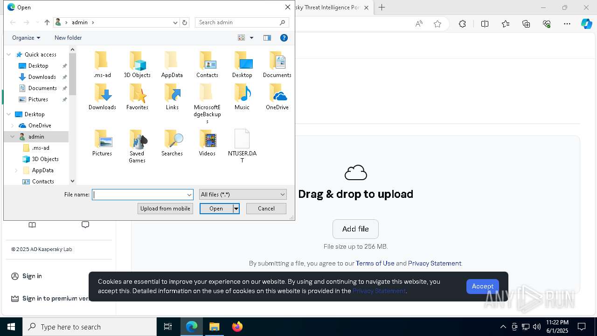Select the NTUSER.DAT file
The height and width of the screenshot is (336, 597).
click(242, 146)
